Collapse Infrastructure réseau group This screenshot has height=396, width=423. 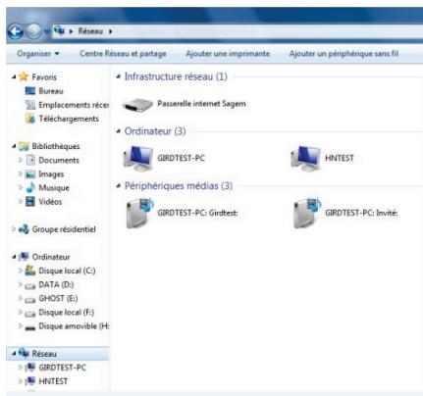(x=119, y=76)
